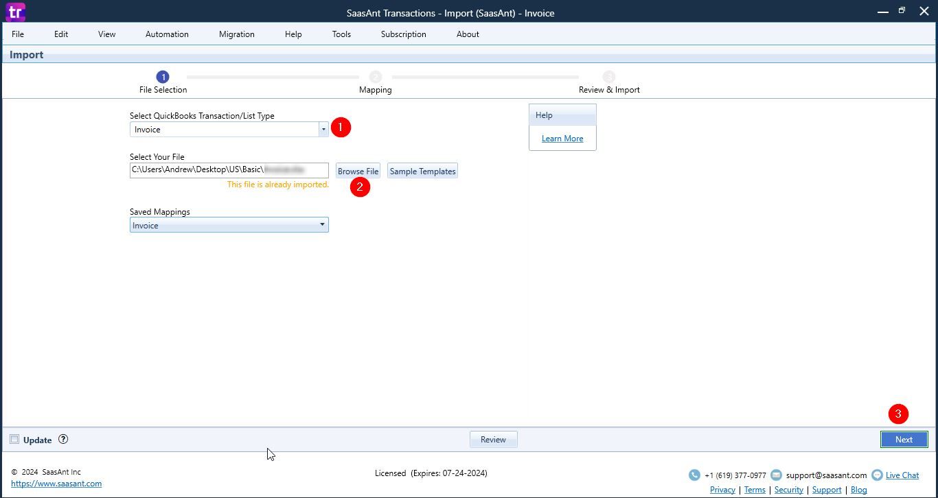
Task: Click the Browse File button
Action: tap(358, 171)
